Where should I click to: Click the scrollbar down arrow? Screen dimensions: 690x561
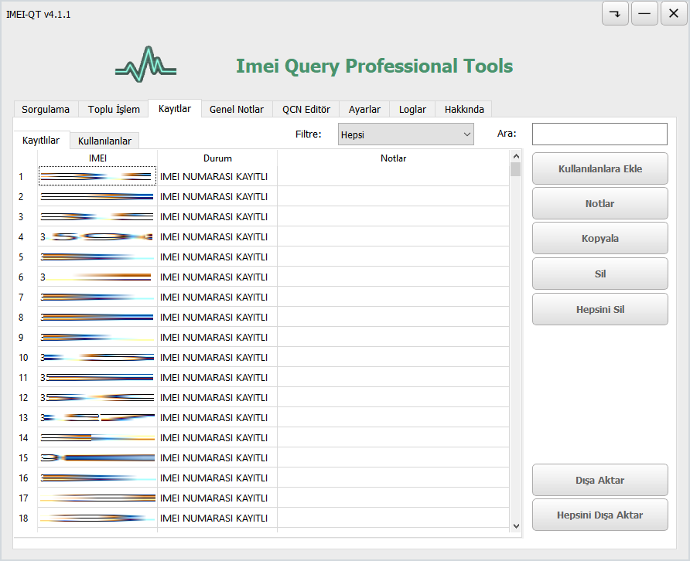pos(516,525)
